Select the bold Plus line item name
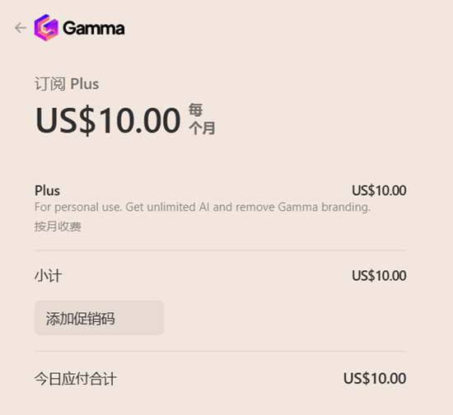This screenshot has height=415, width=453. (x=47, y=190)
